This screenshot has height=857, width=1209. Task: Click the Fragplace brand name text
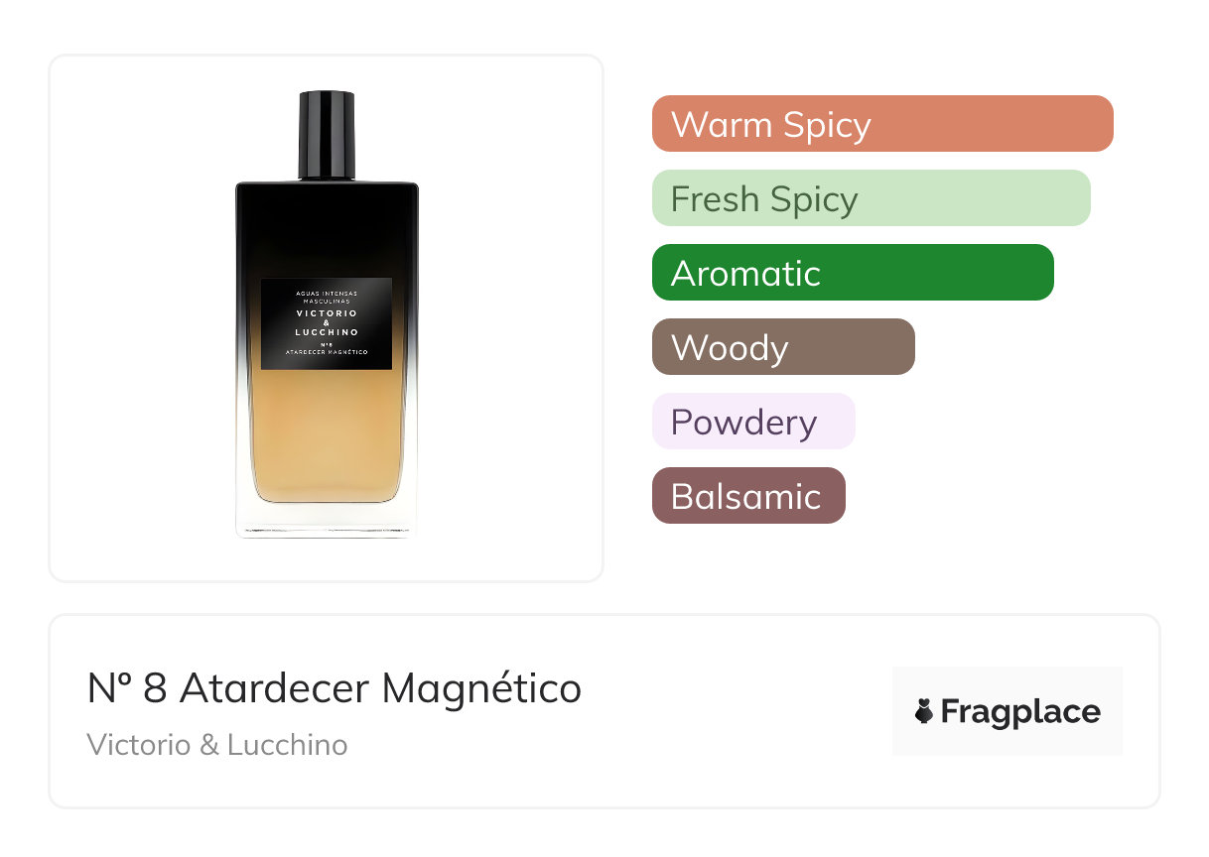(1020, 712)
